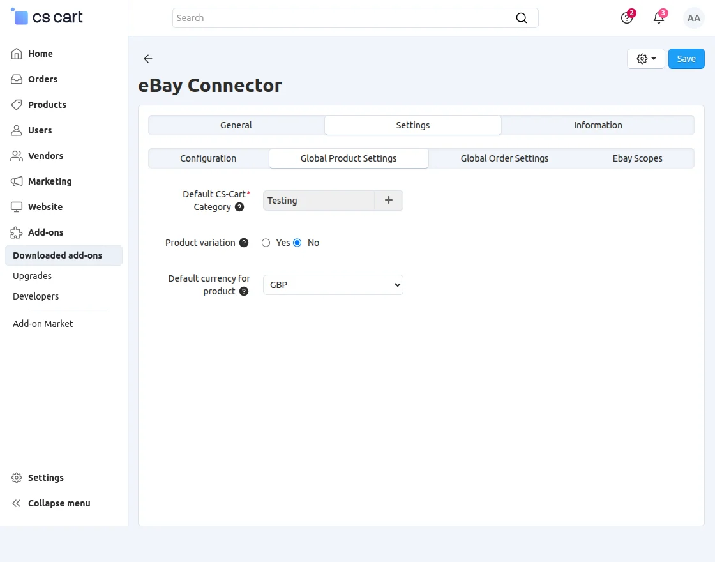Select Yes for Product variation
Viewport: 715px width, 562px height.
tap(266, 243)
